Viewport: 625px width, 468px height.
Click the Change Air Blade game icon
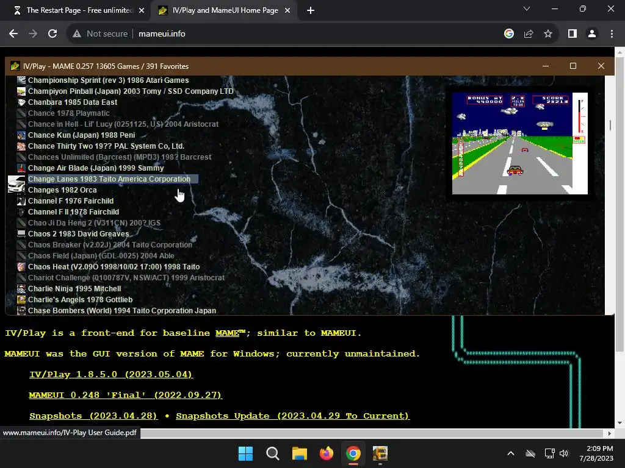pos(21,168)
